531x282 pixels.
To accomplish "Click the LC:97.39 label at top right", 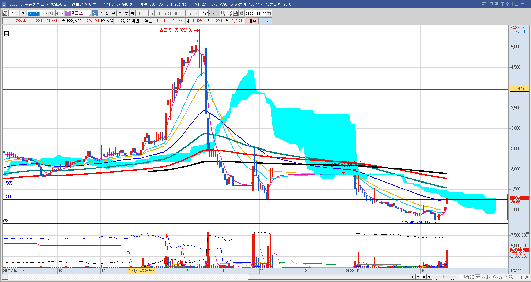I will point(517,28).
